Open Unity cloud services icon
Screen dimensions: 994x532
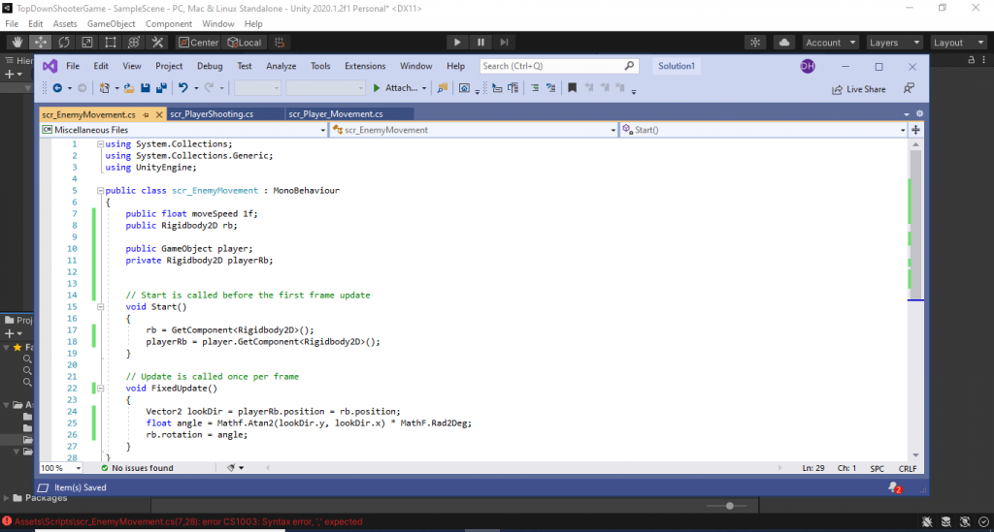tap(784, 43)
